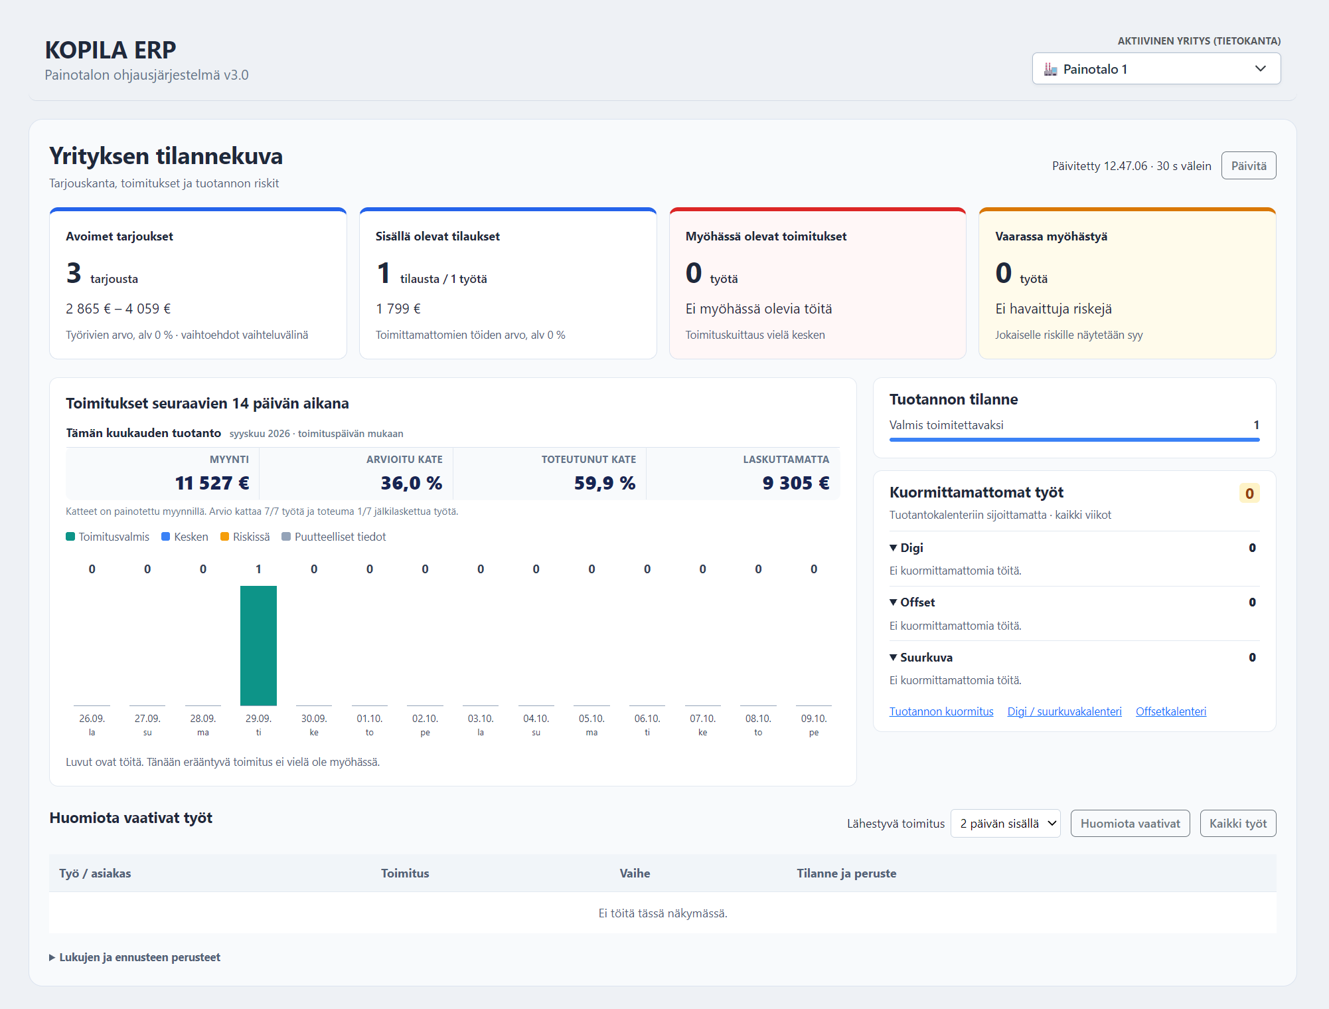The width and height of the screenshot is (1329, 1009).
Task: Click the 09.10. pe date label
Action: coord(814,725)
